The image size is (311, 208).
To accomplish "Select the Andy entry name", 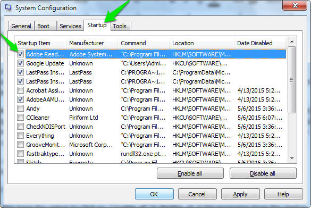I will coord(33,109).
